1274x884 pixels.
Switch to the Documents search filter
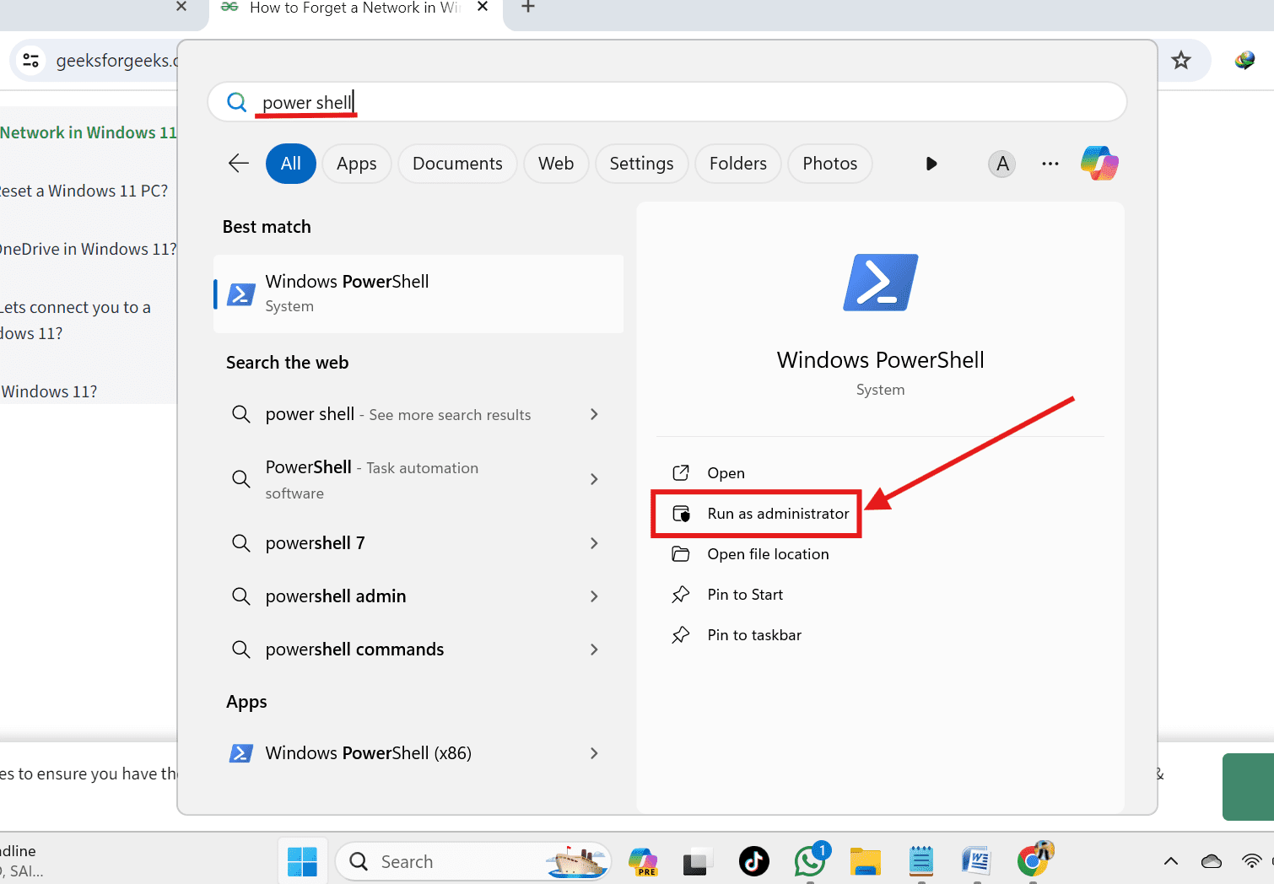(456, 163)
